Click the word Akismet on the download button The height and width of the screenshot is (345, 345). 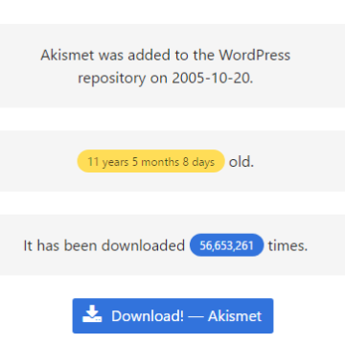tap(235, 316)
